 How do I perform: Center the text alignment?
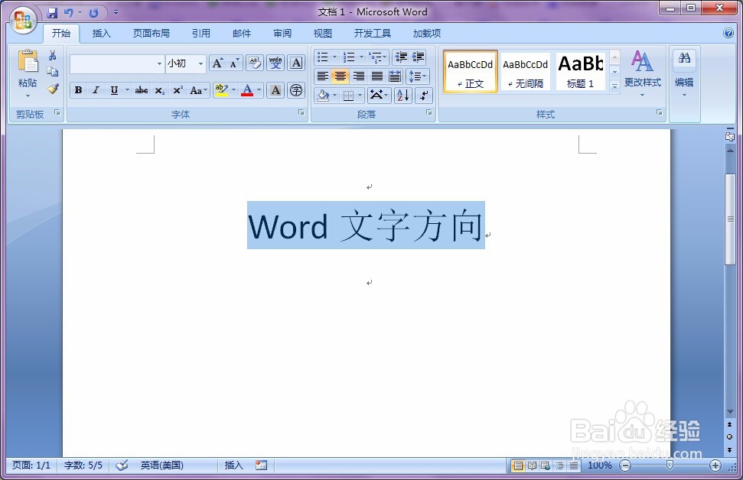click(341, 76)
